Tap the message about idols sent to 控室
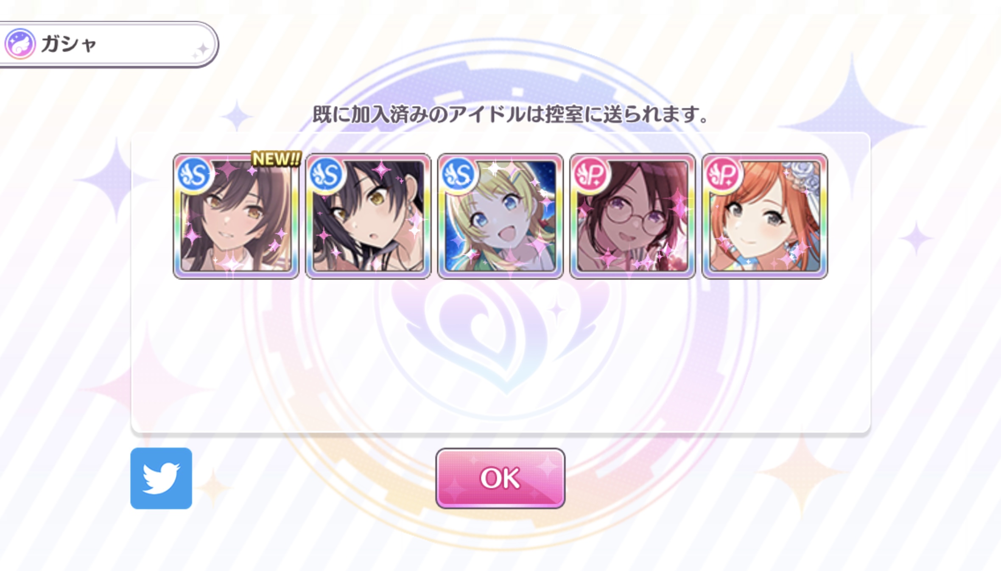The width and height of the screenshot is (1001, 571). click(x=510, y=114)
